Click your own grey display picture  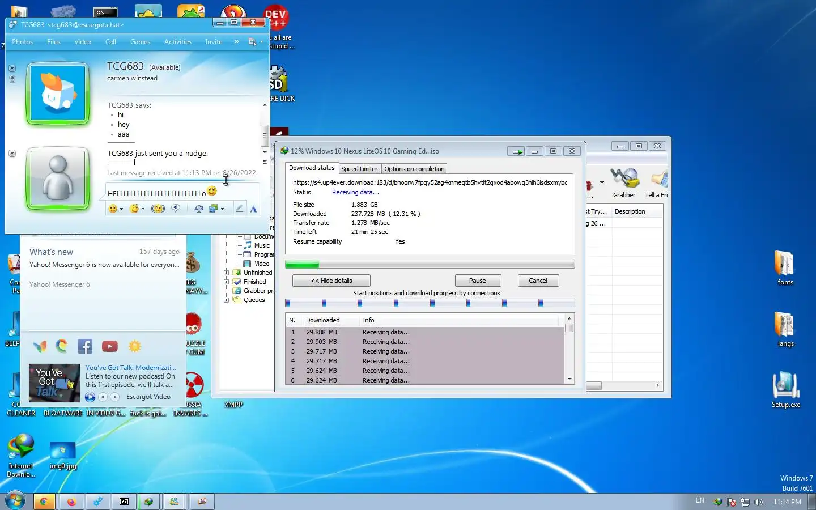[58, 178]
